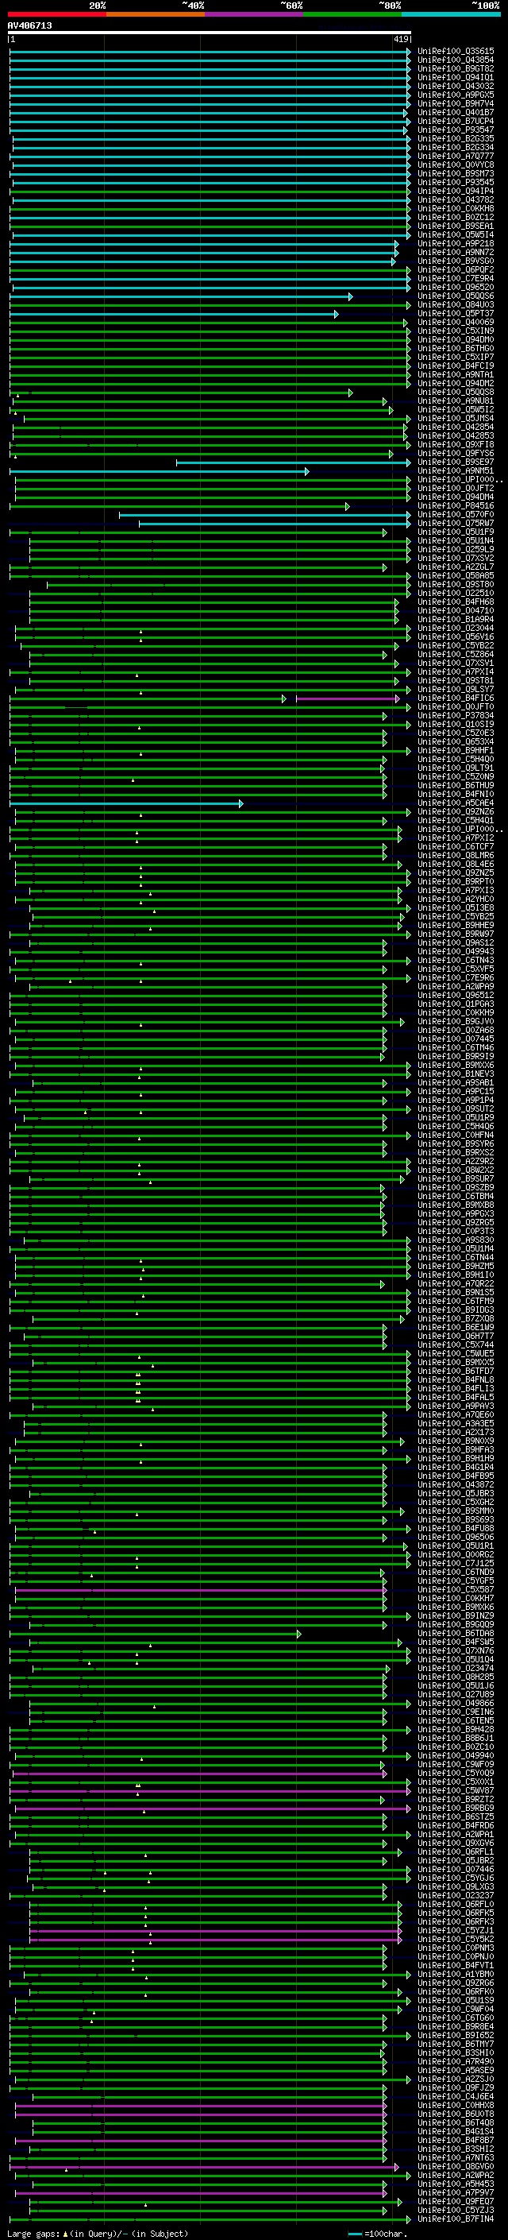Select the query ID AV406713

pos(29,25)
